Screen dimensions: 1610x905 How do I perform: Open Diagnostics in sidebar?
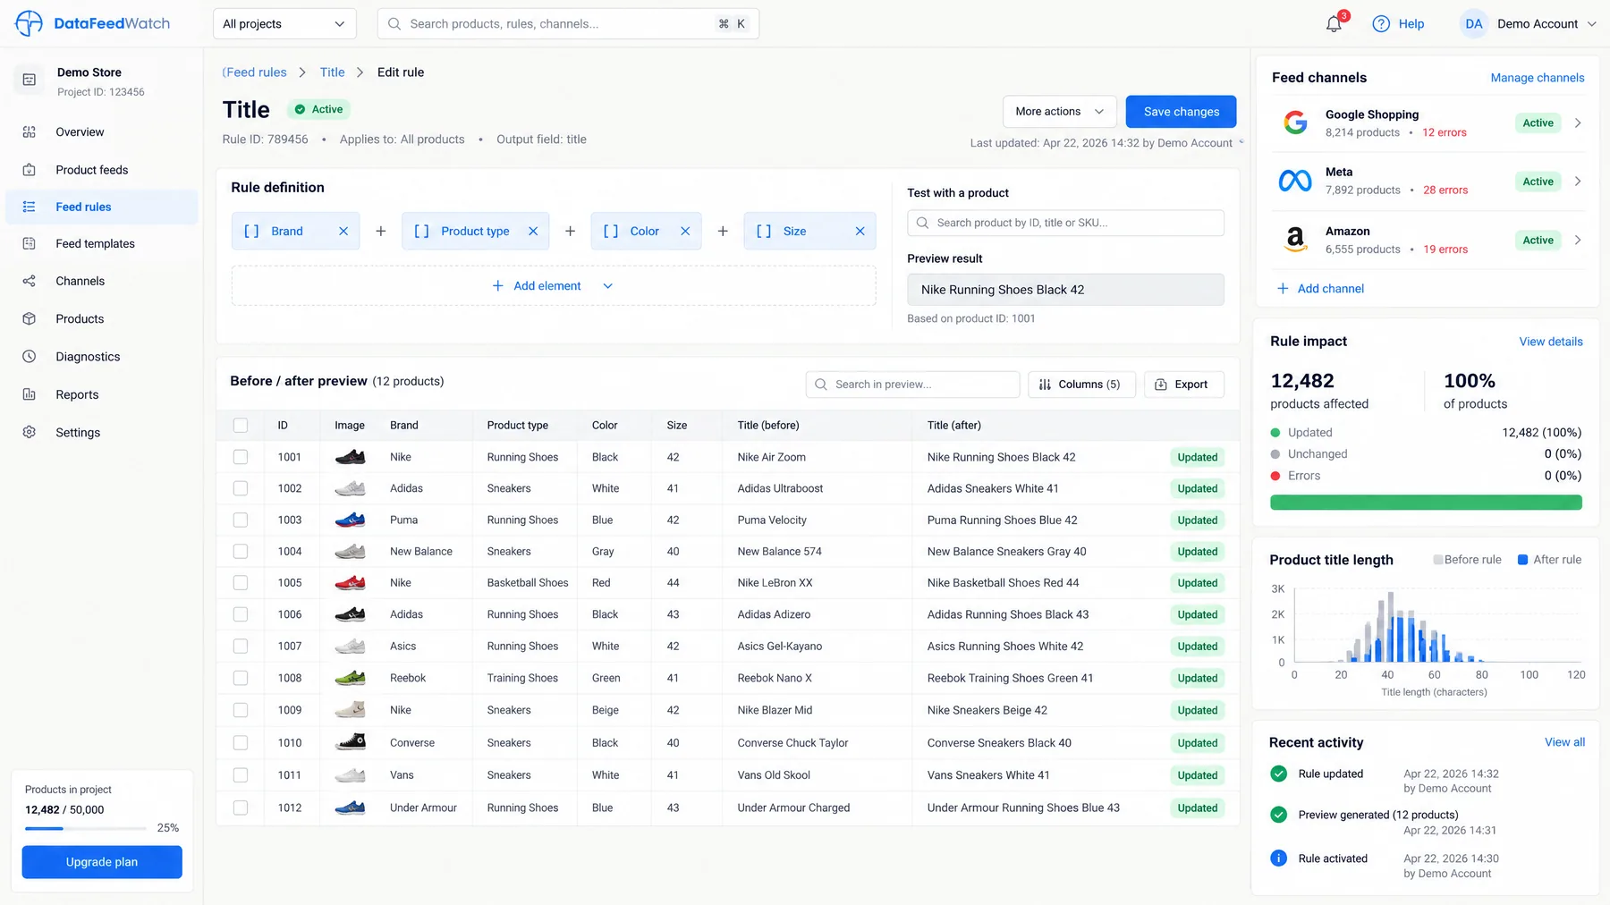[102, 357]
